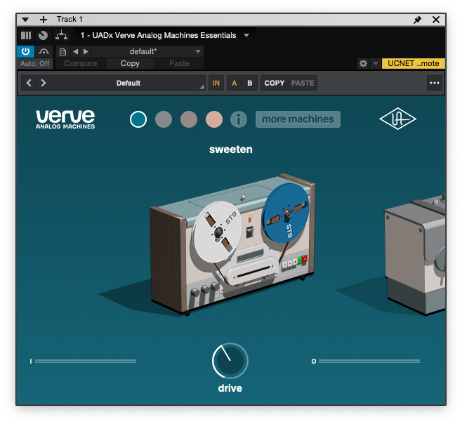Select the sweeten tape machine illustration

click(233, 244)
